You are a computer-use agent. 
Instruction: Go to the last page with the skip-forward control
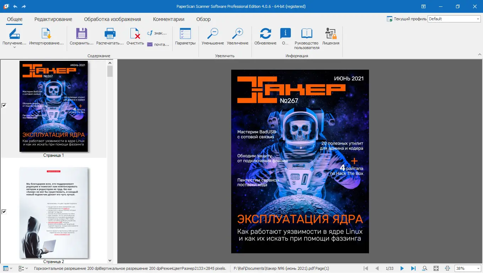tap(414, 268)
